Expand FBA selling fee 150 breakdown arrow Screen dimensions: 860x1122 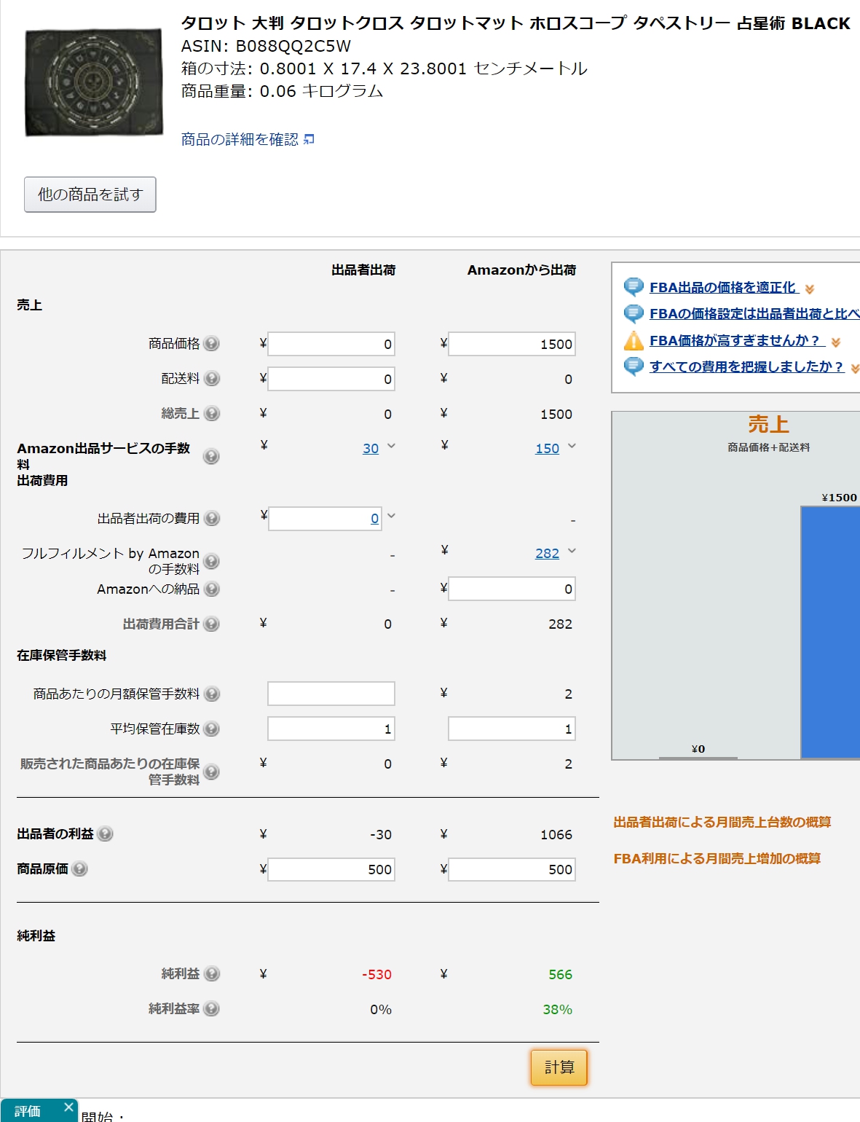click(572, 446)
